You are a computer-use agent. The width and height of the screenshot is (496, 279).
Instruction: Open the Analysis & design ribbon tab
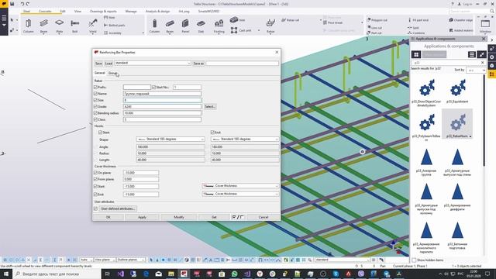pyautogui.click(x=157, y=11)
